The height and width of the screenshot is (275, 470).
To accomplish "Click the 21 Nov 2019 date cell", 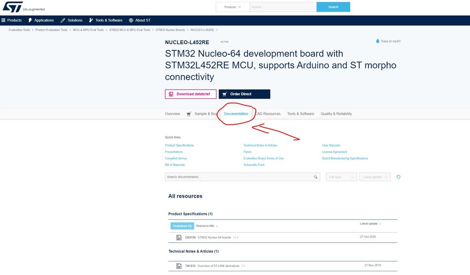I will tap(373, 266).
